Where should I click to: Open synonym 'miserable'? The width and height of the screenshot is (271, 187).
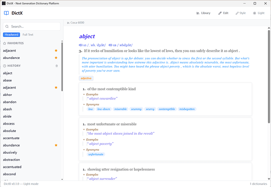tap(121, 109)
